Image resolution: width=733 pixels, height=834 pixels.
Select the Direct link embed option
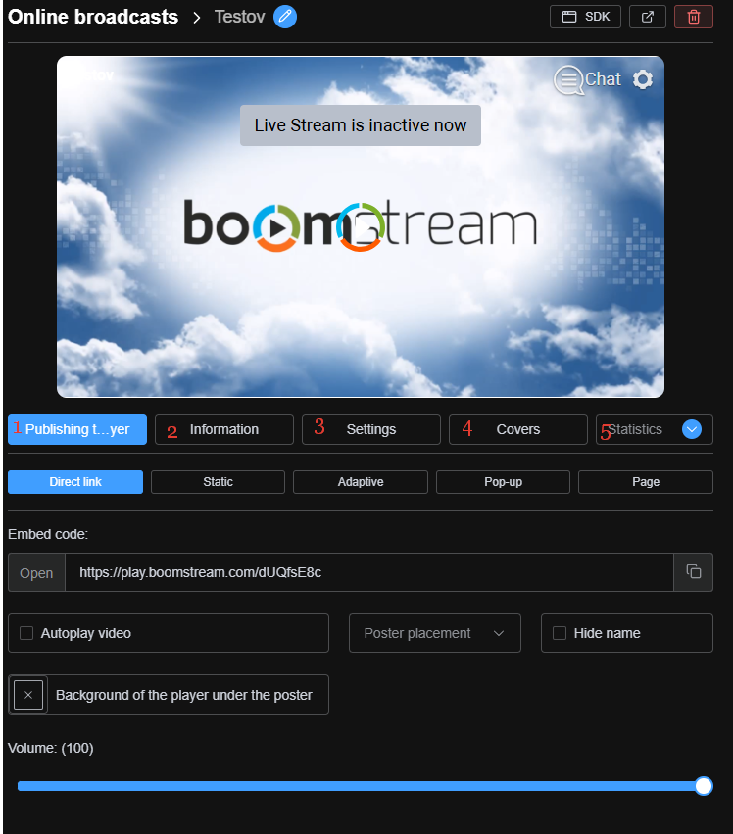coord(75,482)
